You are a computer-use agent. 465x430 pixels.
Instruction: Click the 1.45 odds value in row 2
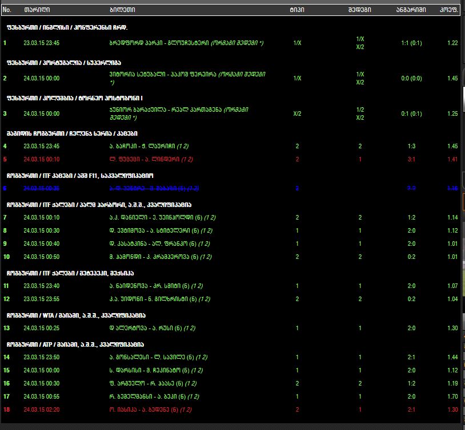452,78
